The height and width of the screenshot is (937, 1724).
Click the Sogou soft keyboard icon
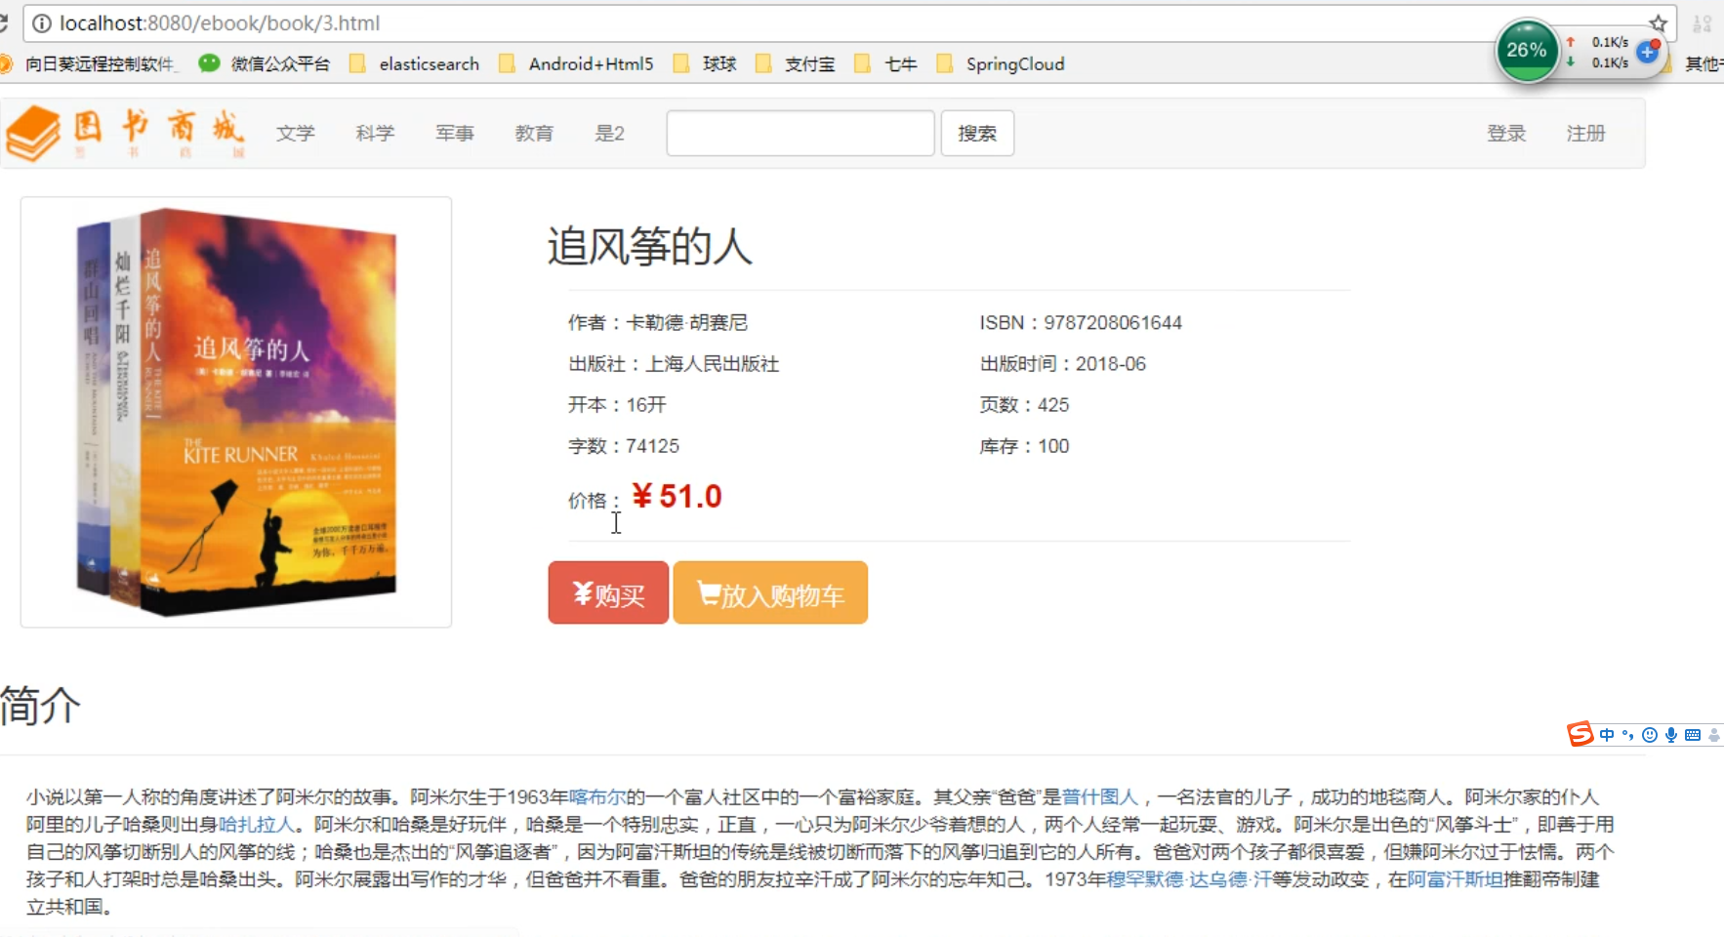[1693, 735]
